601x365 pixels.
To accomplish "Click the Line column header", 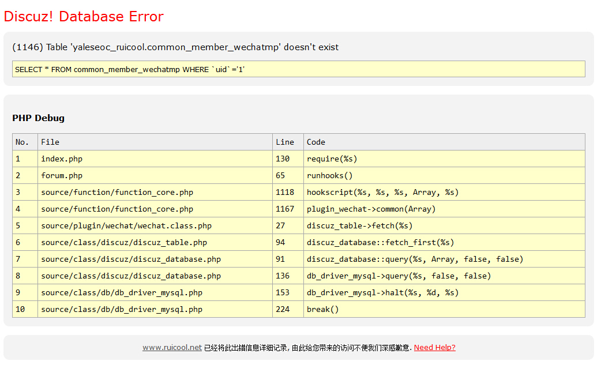I will coord(288,142).
